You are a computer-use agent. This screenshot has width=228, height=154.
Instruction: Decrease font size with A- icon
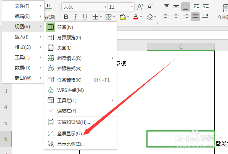(x=150, y=7)
